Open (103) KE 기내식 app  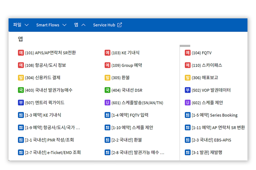pos(125,53)
